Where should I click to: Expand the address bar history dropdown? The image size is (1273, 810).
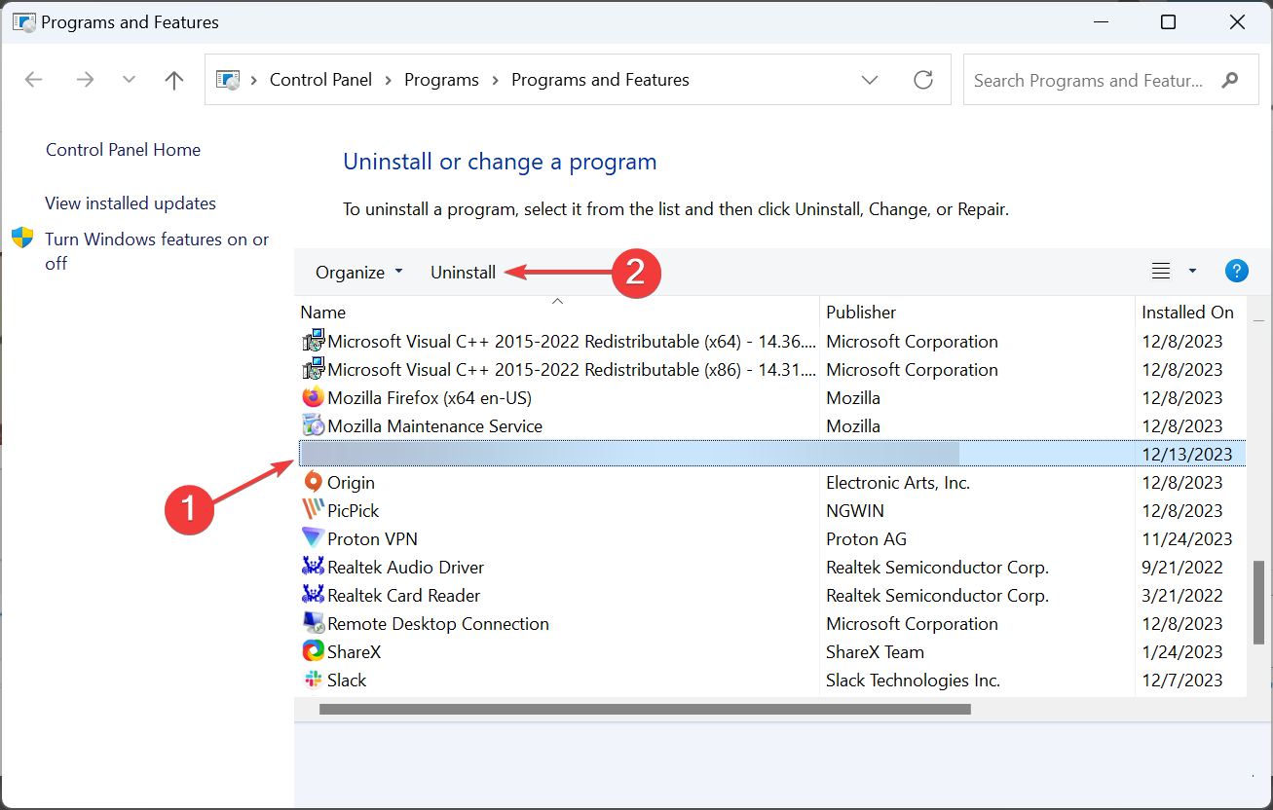(871, 80)
